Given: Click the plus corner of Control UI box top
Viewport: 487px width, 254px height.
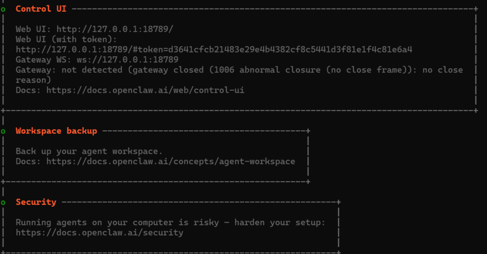Looking at the screenshot, I should 476,9.
